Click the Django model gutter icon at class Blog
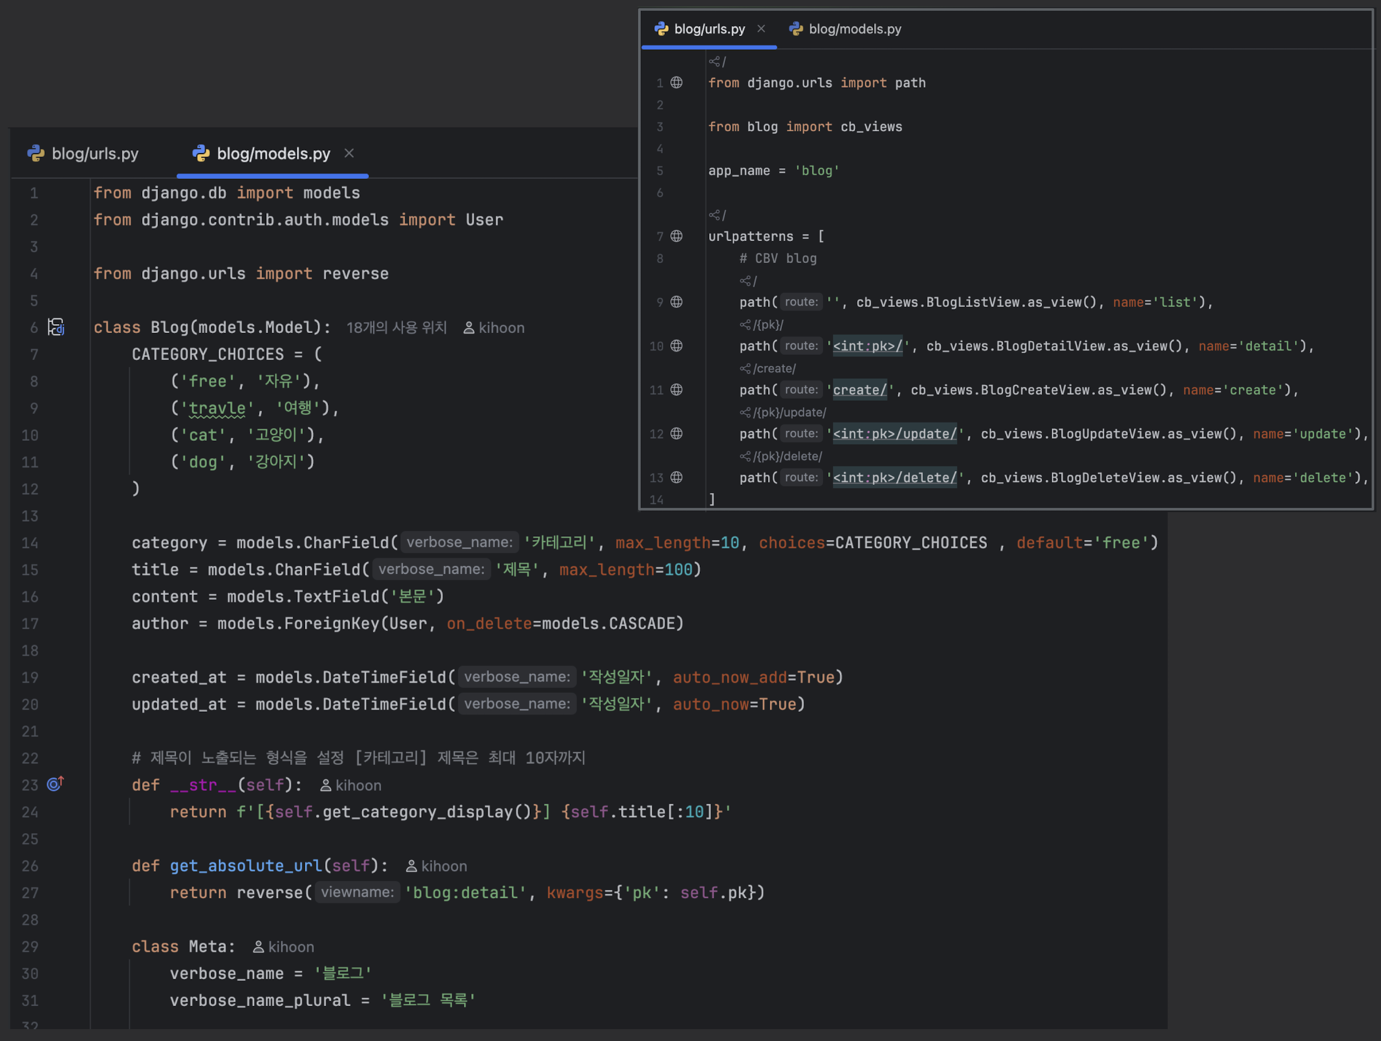 56,327
